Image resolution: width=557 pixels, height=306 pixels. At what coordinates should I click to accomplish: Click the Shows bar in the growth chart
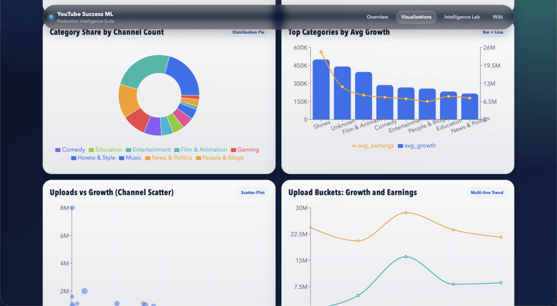pyautogui.click(x=321, y=89)
